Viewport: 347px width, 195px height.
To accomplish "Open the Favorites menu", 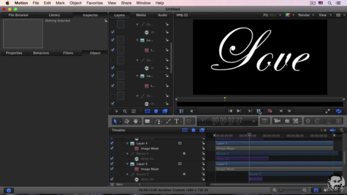I will pos(94,3).
